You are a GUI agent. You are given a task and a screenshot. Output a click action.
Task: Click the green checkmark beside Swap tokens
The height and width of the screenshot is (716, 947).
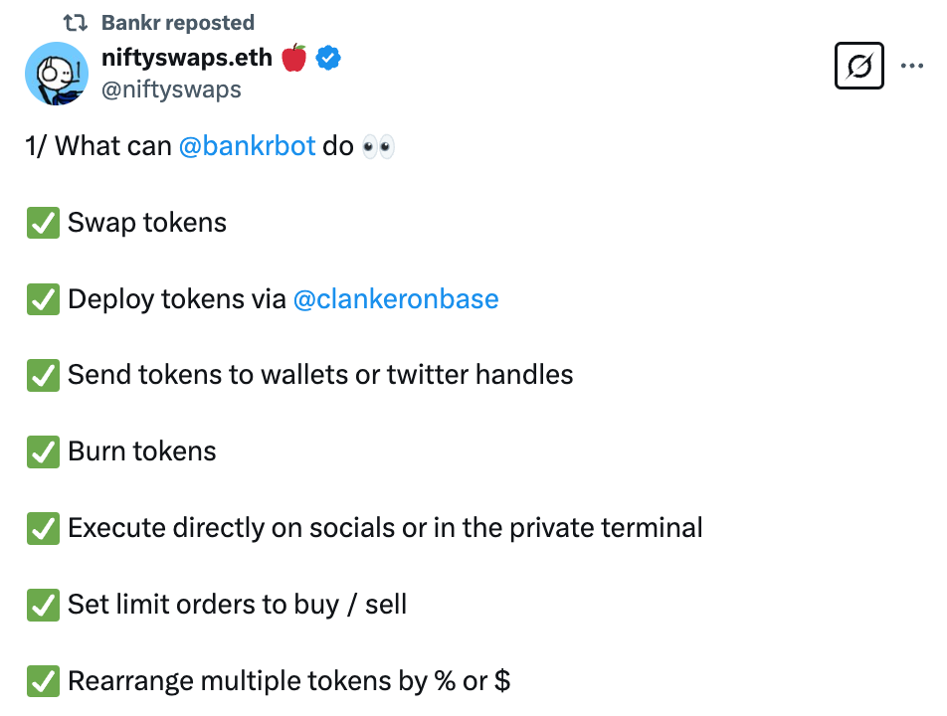coord(43,223)
